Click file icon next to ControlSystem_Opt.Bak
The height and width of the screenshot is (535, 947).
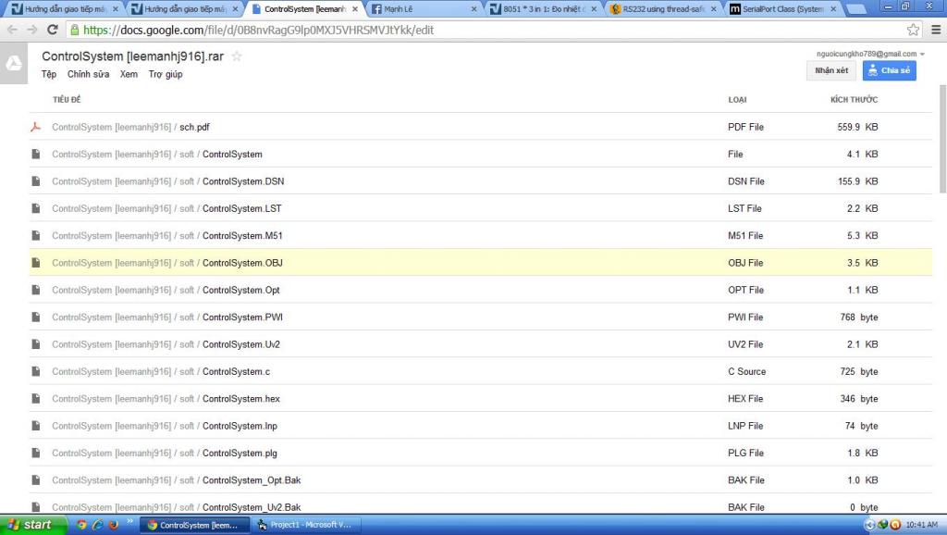36,480
